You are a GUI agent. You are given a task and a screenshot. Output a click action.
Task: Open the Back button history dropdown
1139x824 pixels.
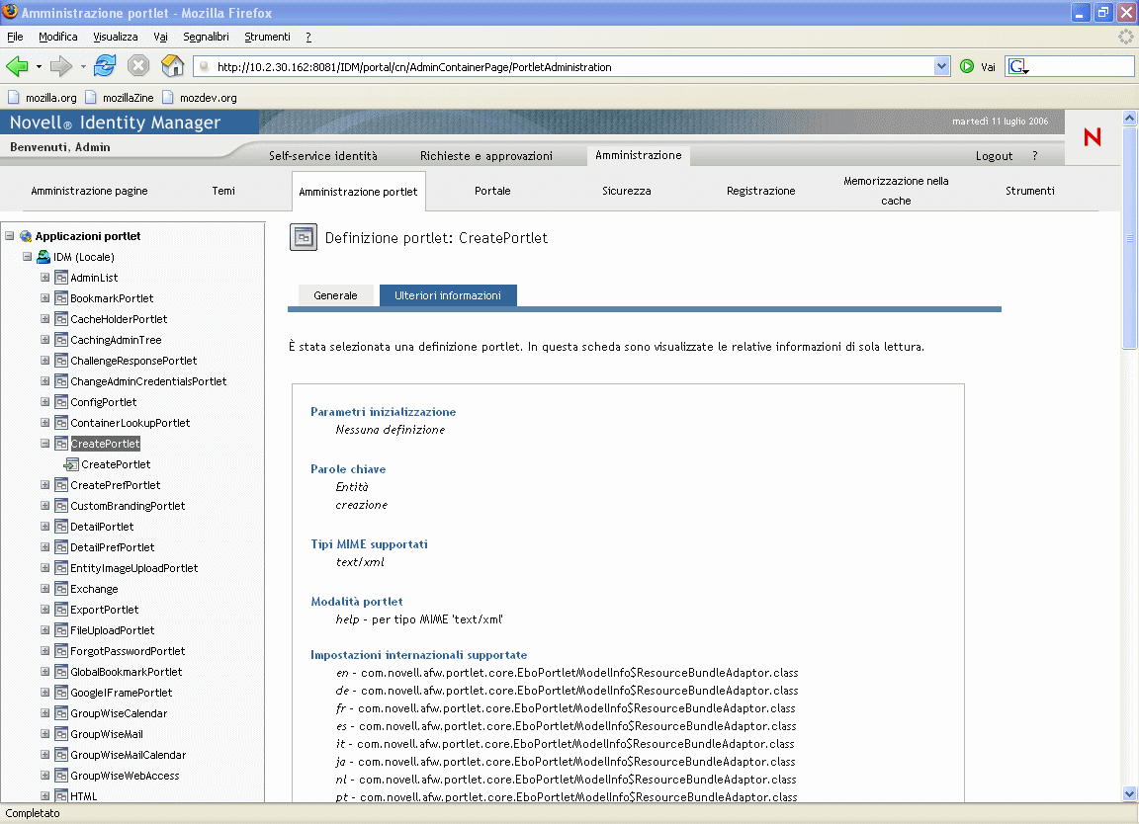pos(39,67)
